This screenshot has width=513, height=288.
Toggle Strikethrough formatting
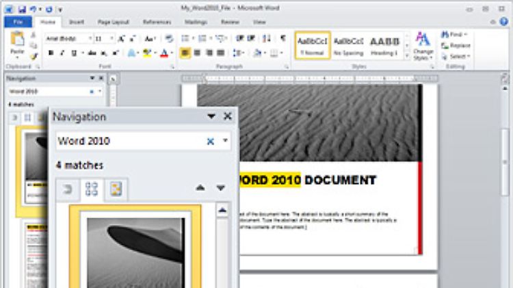pyautogui.click(x=92, y=53)
